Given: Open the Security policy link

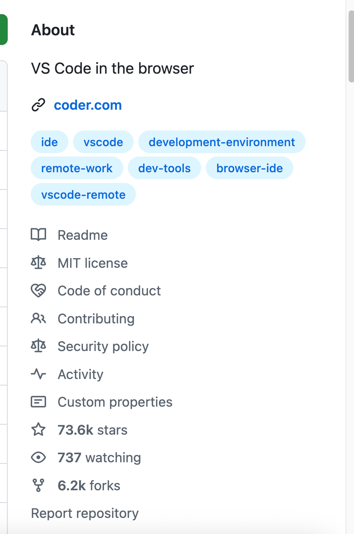Looking at the screenshot, I should [103, 346].
